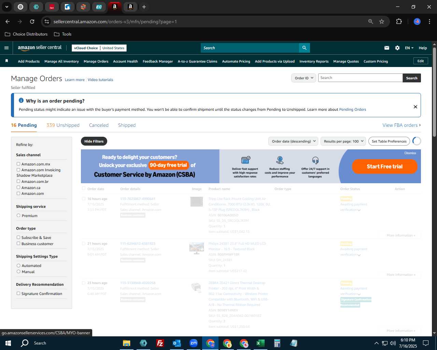Switch to the 16 Pending tab
This screenshot has width=437, height=350.
click(24, 125)
